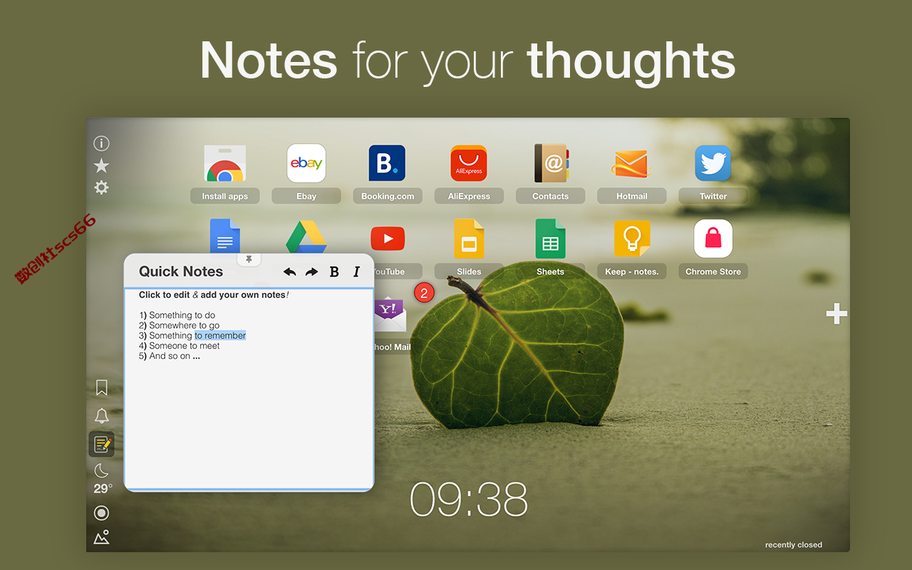This screenshot has height=570, width=912.
Task: Click the 09:38 clock display
Action: (x=468, y=499)
